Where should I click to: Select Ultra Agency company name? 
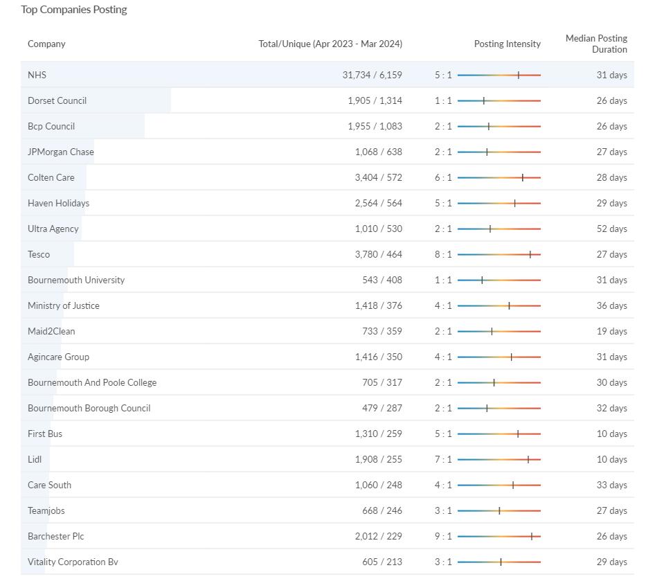pyautogui.click(x=53, y=229)
